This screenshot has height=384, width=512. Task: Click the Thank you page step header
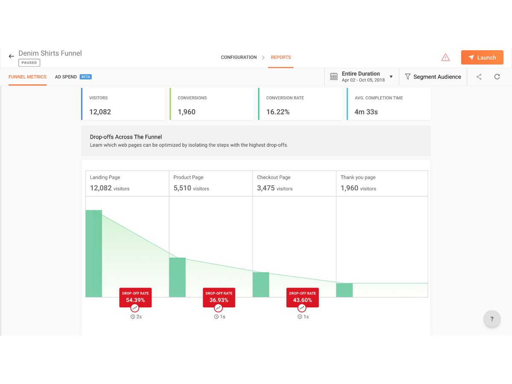click(x=382, y=183)
